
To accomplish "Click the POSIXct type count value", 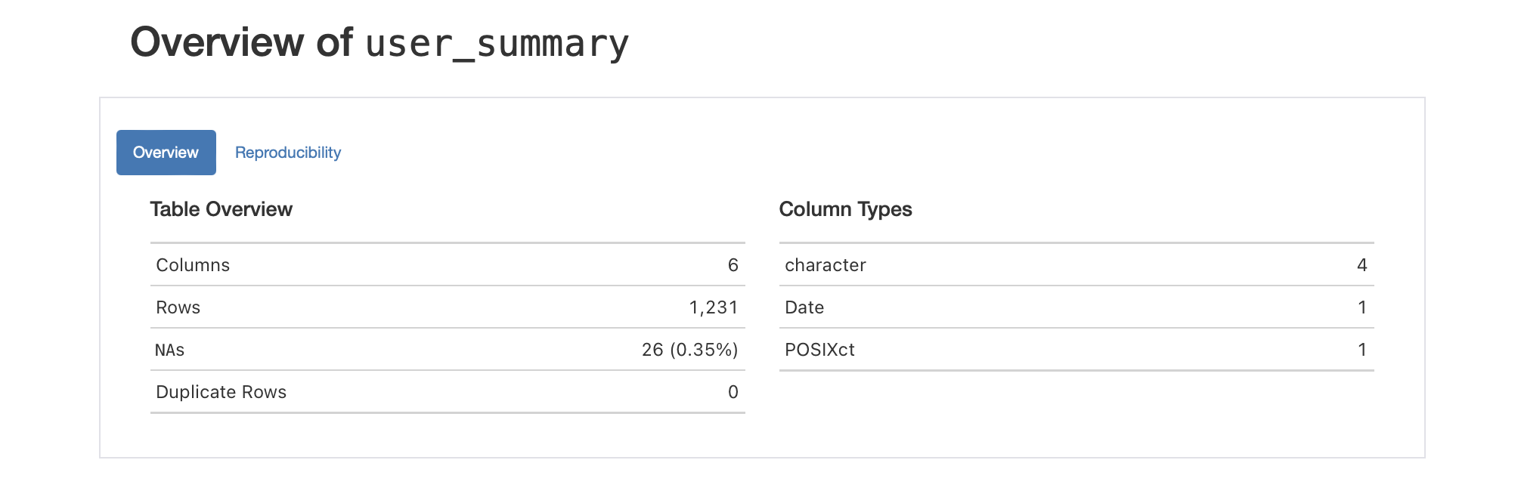I will [x=1361, y=350].
